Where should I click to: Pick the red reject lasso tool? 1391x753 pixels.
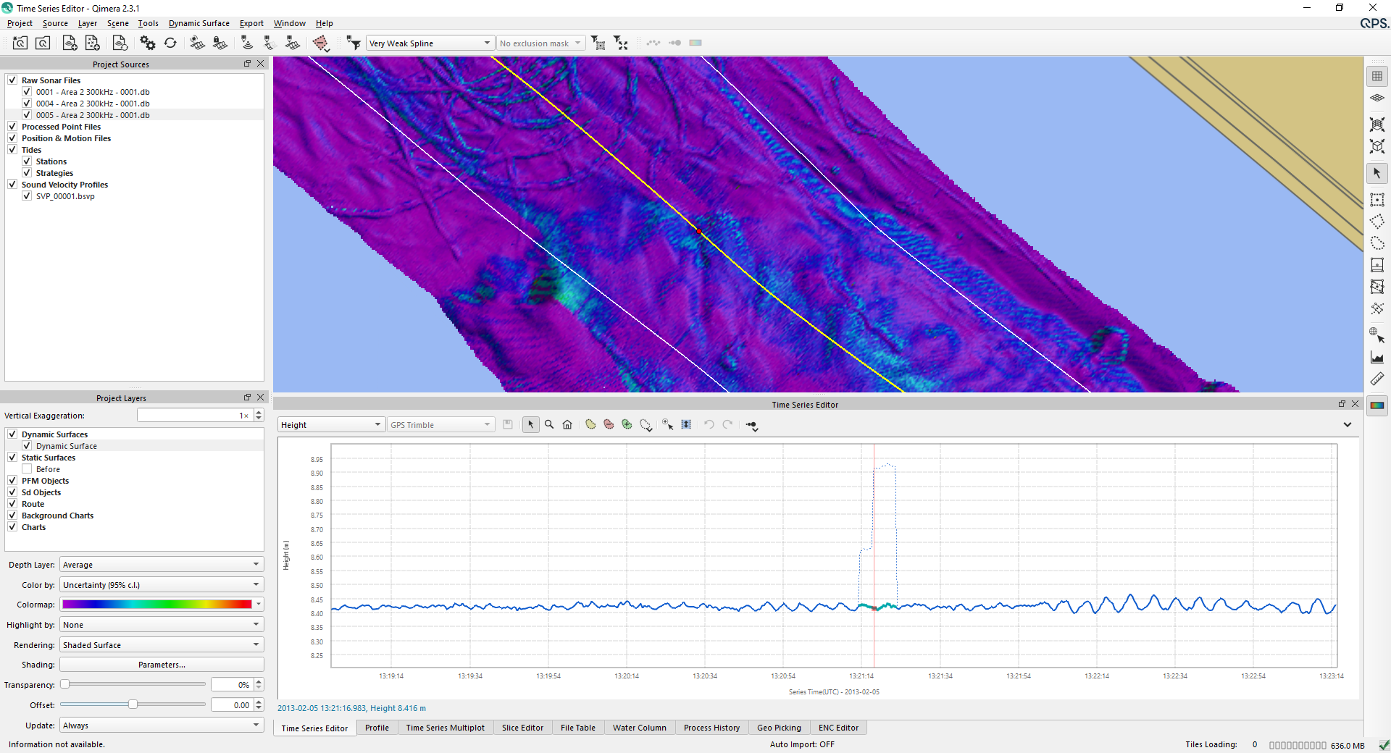tap(609, 425)
